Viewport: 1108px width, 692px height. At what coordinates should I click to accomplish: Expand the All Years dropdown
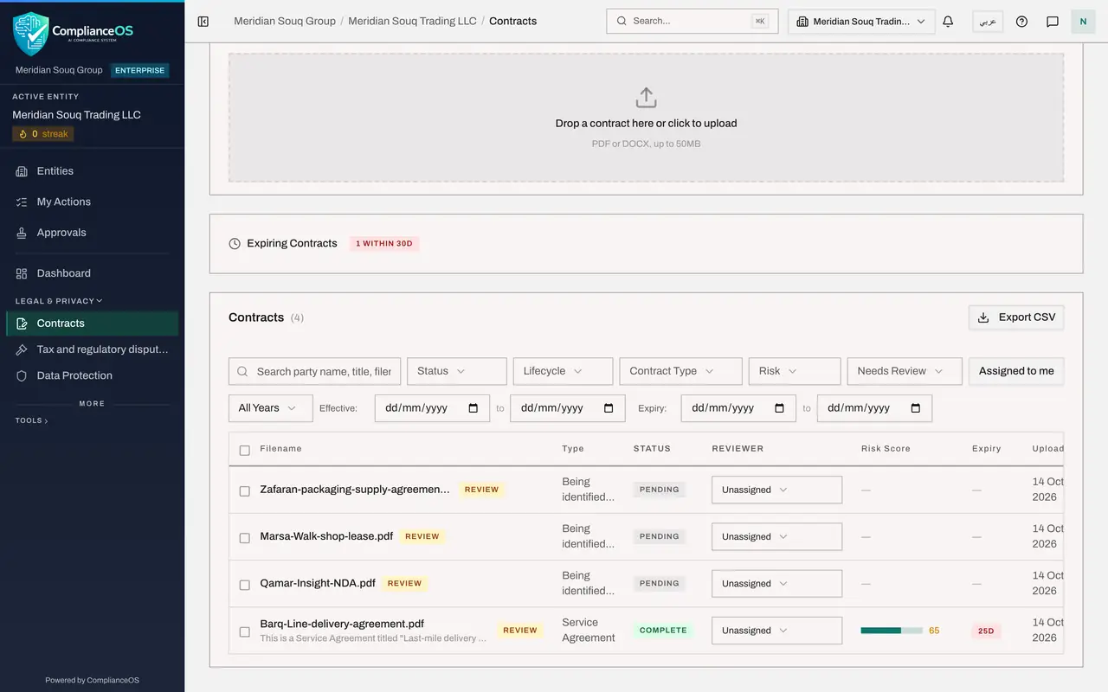271,408
